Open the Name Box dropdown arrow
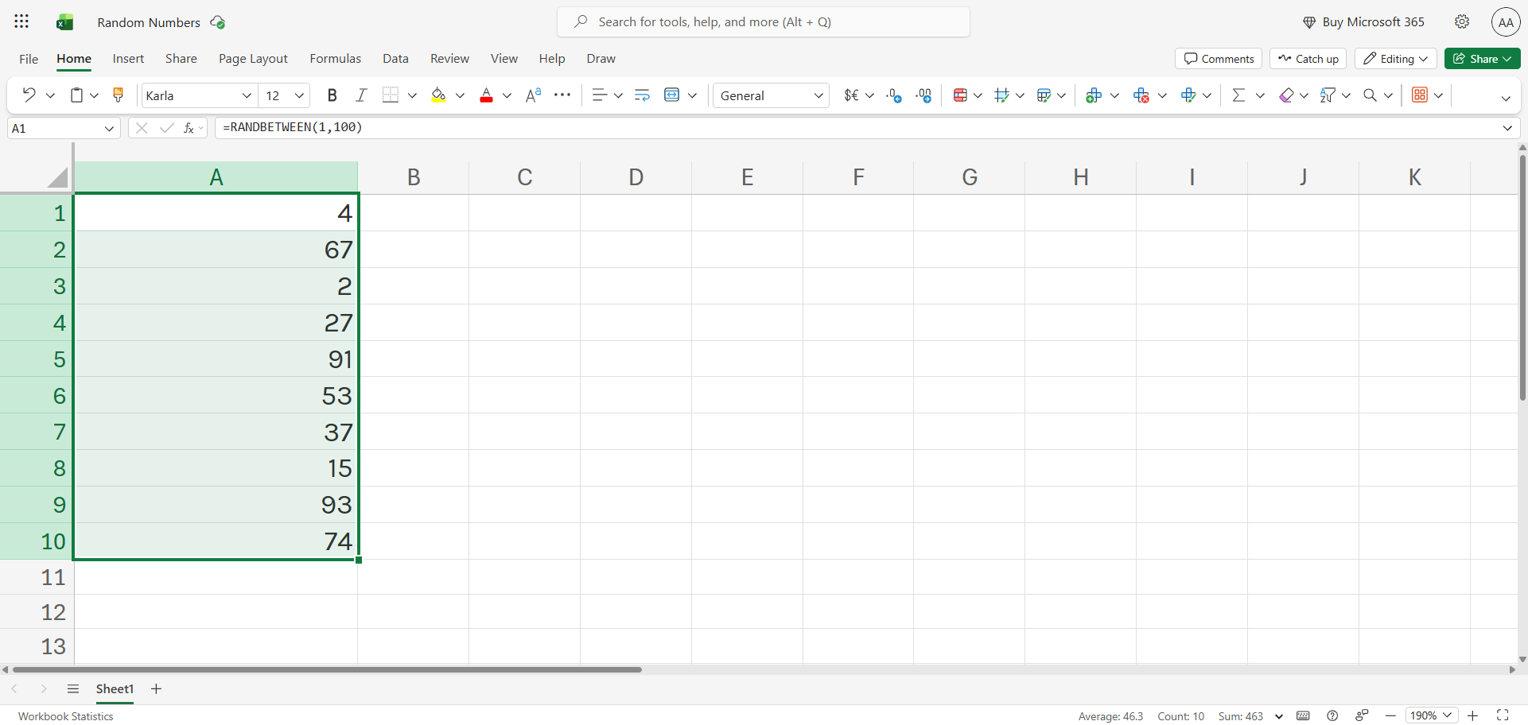This screenshot has width=1528, height=725. [x=109, y=128]
